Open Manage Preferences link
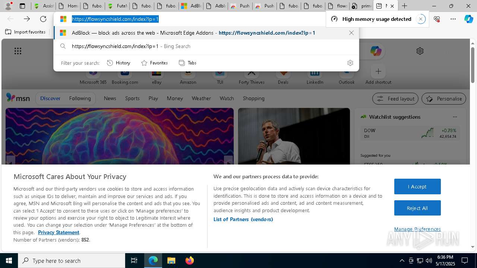The width and height of the screenshot is (477, 268). click(417, 229)
